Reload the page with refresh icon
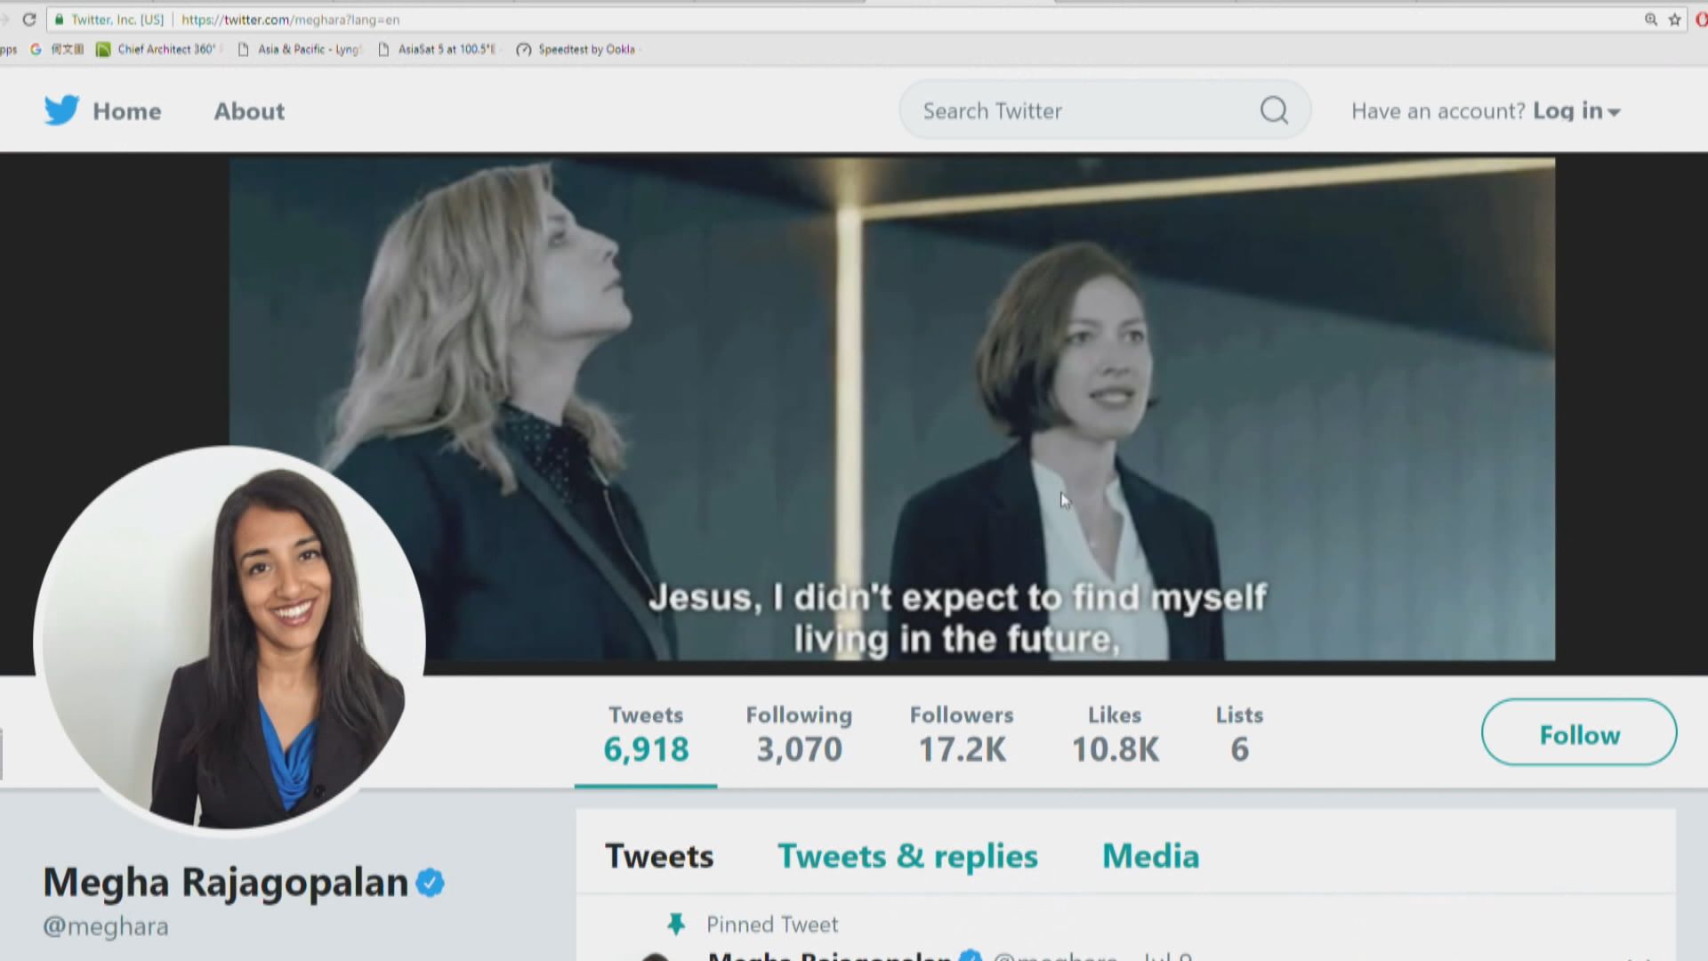The width and height of the screenshot is (1708, 961). tap(29, 20)
